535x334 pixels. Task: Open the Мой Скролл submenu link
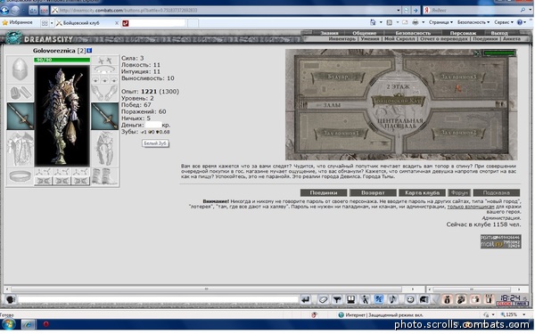(x=399, y=39)
